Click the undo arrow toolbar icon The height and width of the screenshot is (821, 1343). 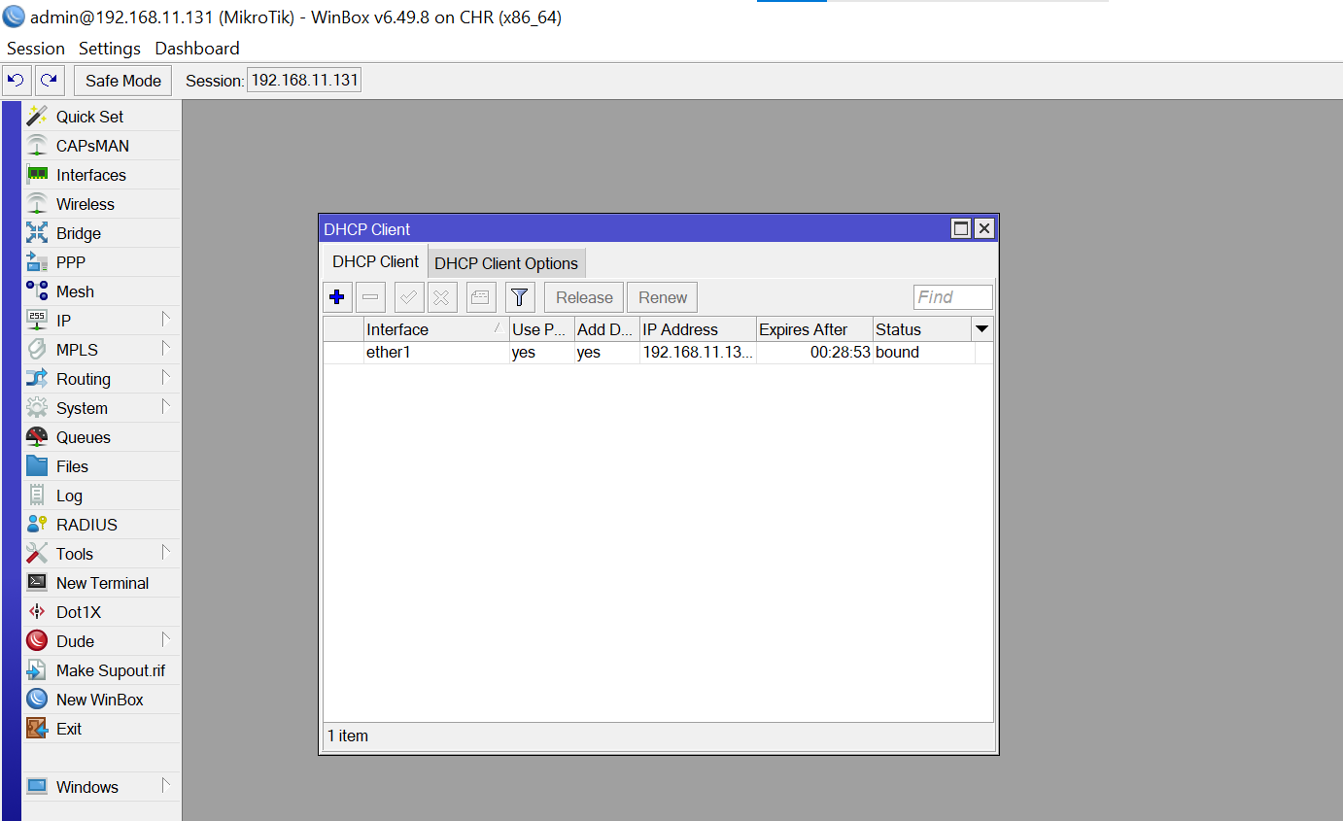point(17,81)
